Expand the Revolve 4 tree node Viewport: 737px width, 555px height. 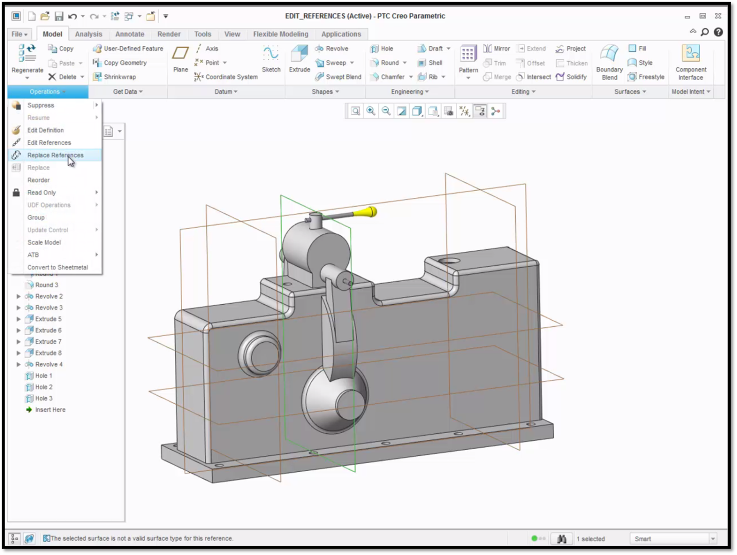(x=19, y=364)
